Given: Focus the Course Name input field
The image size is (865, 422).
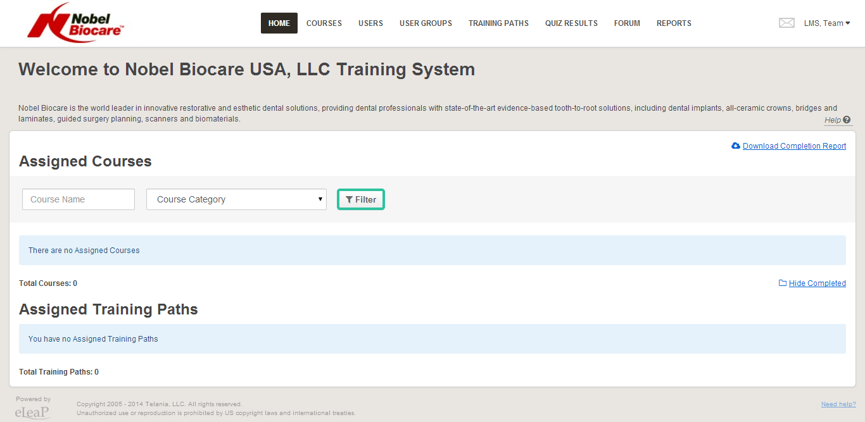Looking at the screenshot, I should [79, 199].
